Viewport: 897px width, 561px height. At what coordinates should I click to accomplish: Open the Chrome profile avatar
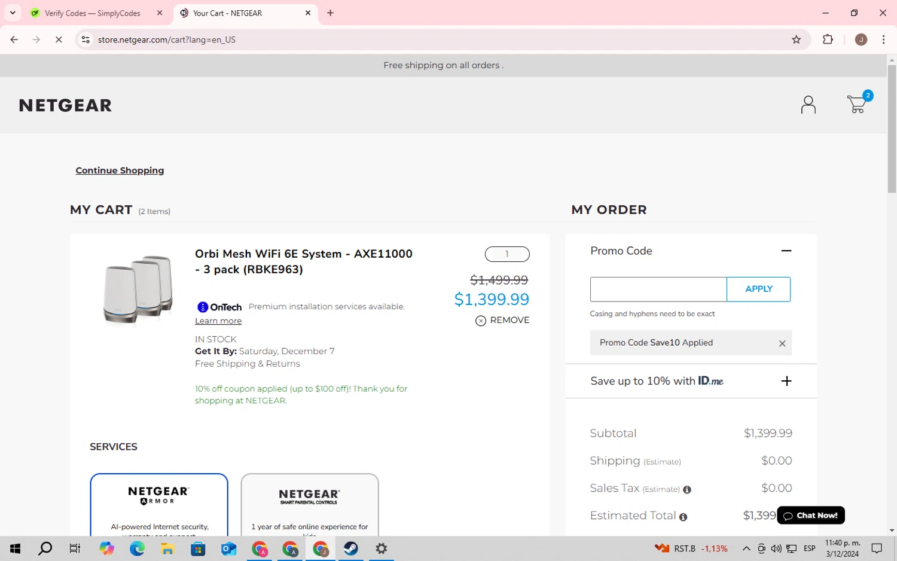point(861,39)
